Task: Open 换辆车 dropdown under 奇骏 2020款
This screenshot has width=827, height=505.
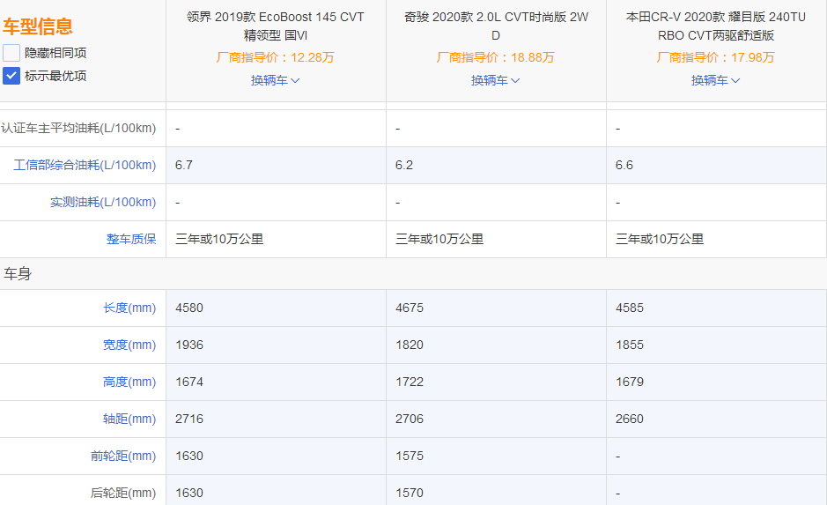Action: pos(495,80)
